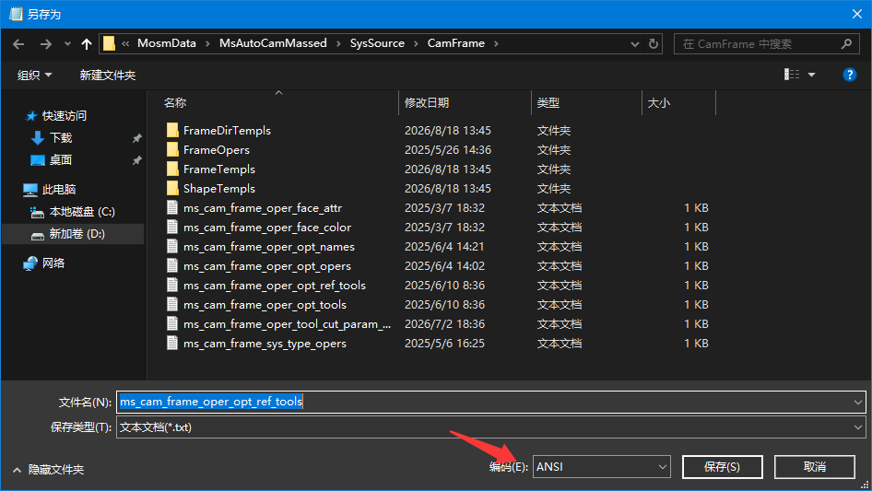
Task: Click the ms_cam_frame_oper_face_attr file icon
Action: [172, 208]
